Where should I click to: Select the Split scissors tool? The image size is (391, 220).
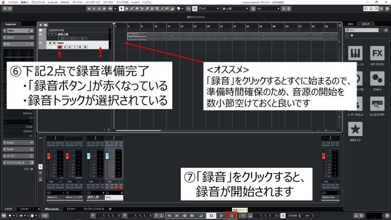[x=142, y=9]
